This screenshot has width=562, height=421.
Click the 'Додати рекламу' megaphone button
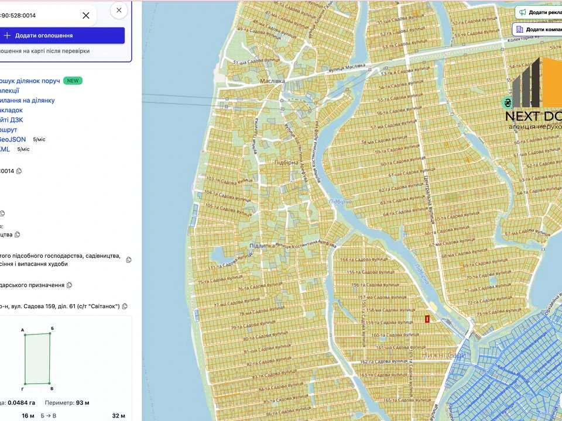pyautogui.click(x=539, y=12)
